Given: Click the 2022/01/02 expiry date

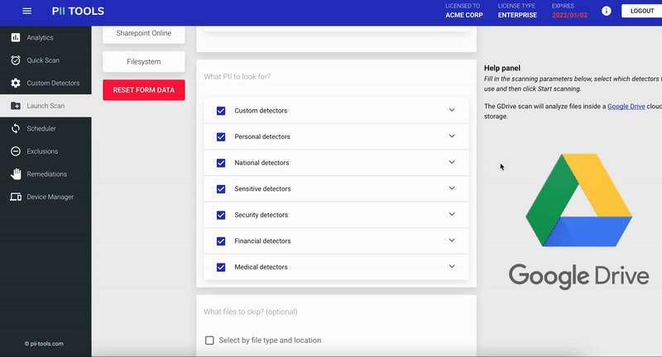Looking at the screenshot, I should [x=569, y=15].
